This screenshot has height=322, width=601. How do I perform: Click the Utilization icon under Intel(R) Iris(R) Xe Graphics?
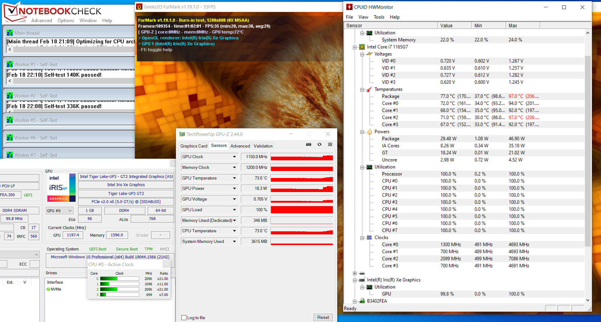[370, 287]
